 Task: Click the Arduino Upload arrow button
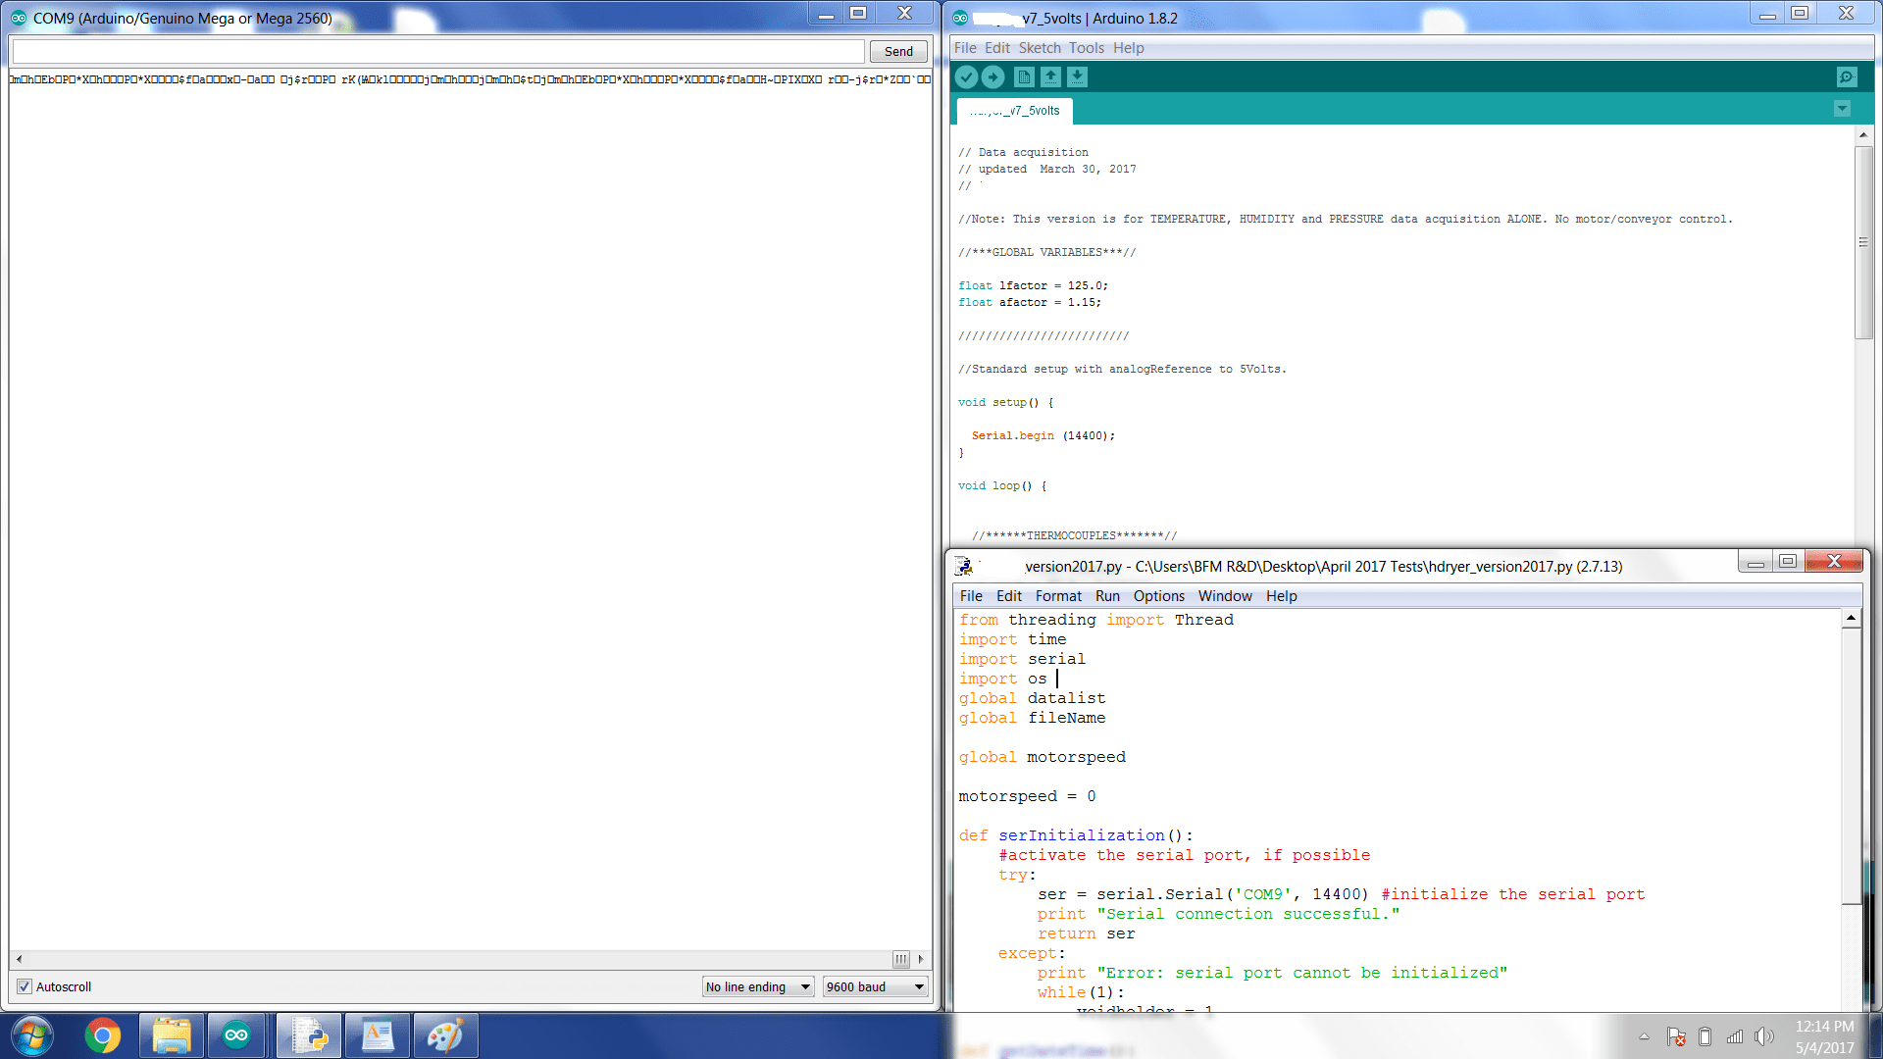point(992,76)
